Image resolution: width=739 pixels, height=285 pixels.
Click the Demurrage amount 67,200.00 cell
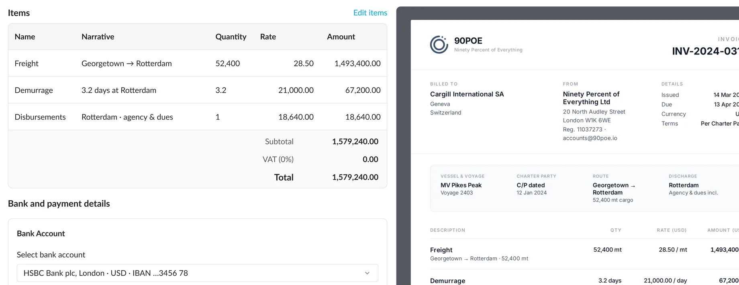pyautogui.click(x=363, y=90)
